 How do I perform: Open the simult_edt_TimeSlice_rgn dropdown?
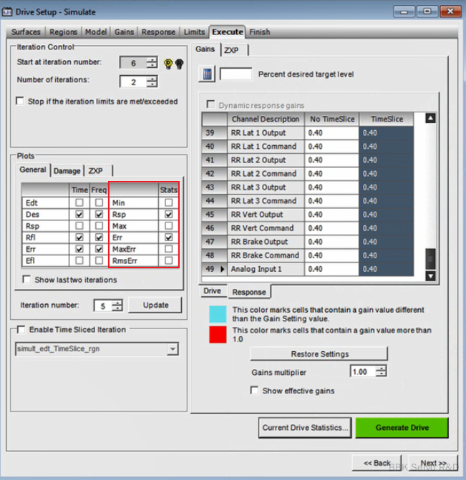pyautogui.click(x=172, y=349)
